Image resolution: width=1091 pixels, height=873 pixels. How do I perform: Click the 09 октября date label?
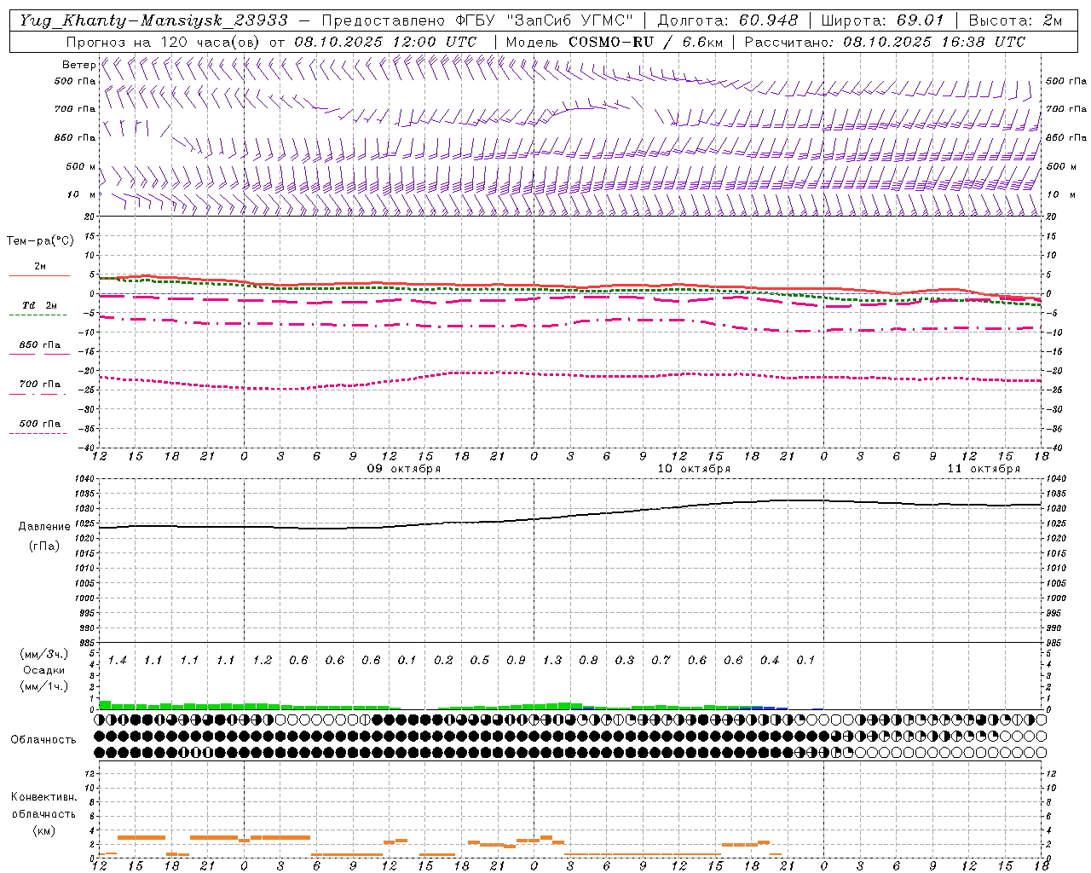coord(404,469)
